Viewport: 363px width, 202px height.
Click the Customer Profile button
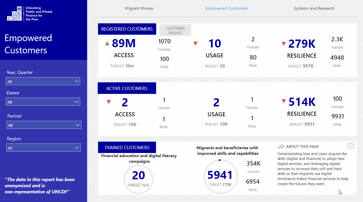175,30
